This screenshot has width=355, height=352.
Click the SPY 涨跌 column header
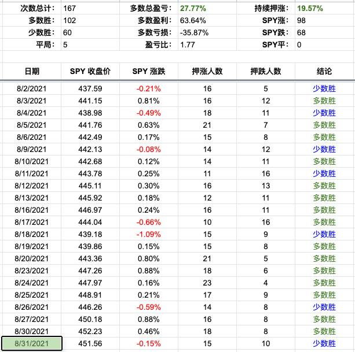pyautogui.click(x=148, y=71)
